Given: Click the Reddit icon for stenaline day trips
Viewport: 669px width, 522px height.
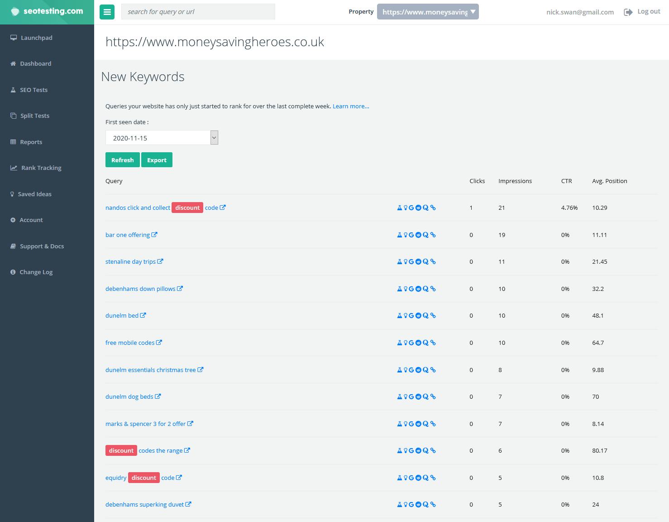Looking at the screenshot, I should pyautogui.click(x=418, y=261).
